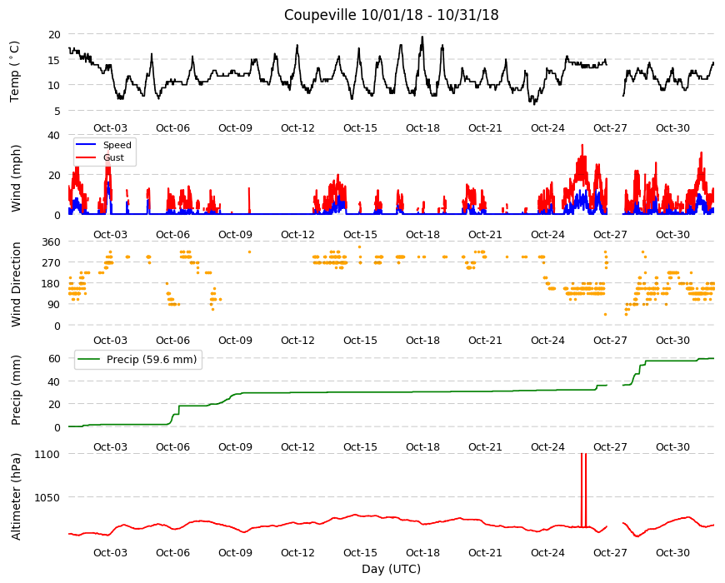Viewport: 725px width, 583px height.
Task: Click the Precip (mm) y-axis label
Action: [16, 390]
